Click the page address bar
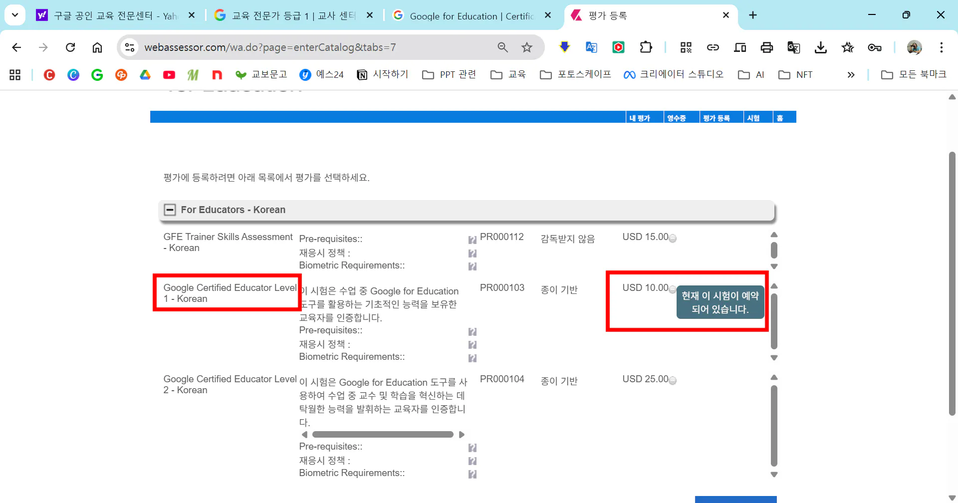The width and height of the screenshot is (958, 503). [x=299, y=47]
